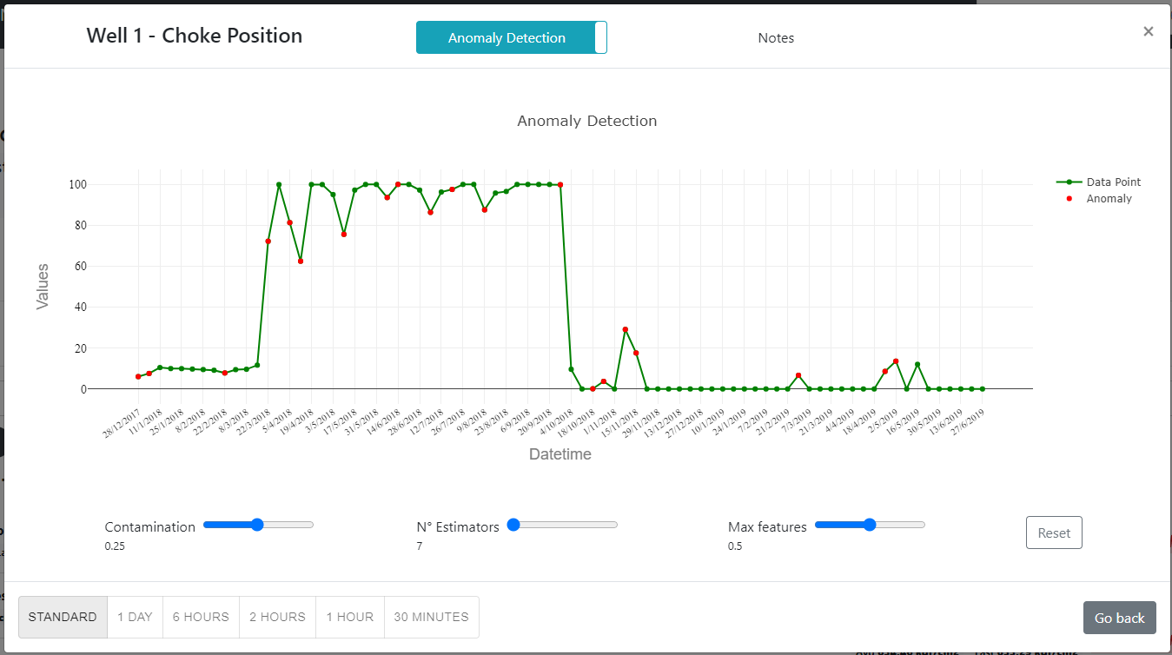Viewport: 1172px width, 655px height.
Task: Click the Contamination slider handle
Action: click(256, 525)
